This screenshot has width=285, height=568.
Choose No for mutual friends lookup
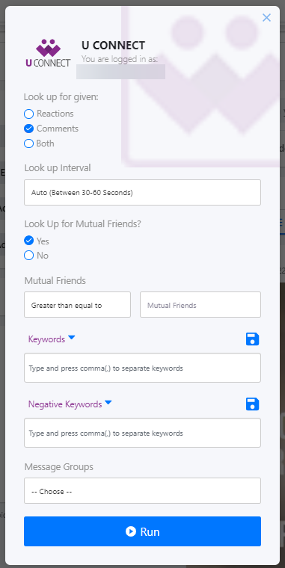click(x=28, y=256)
